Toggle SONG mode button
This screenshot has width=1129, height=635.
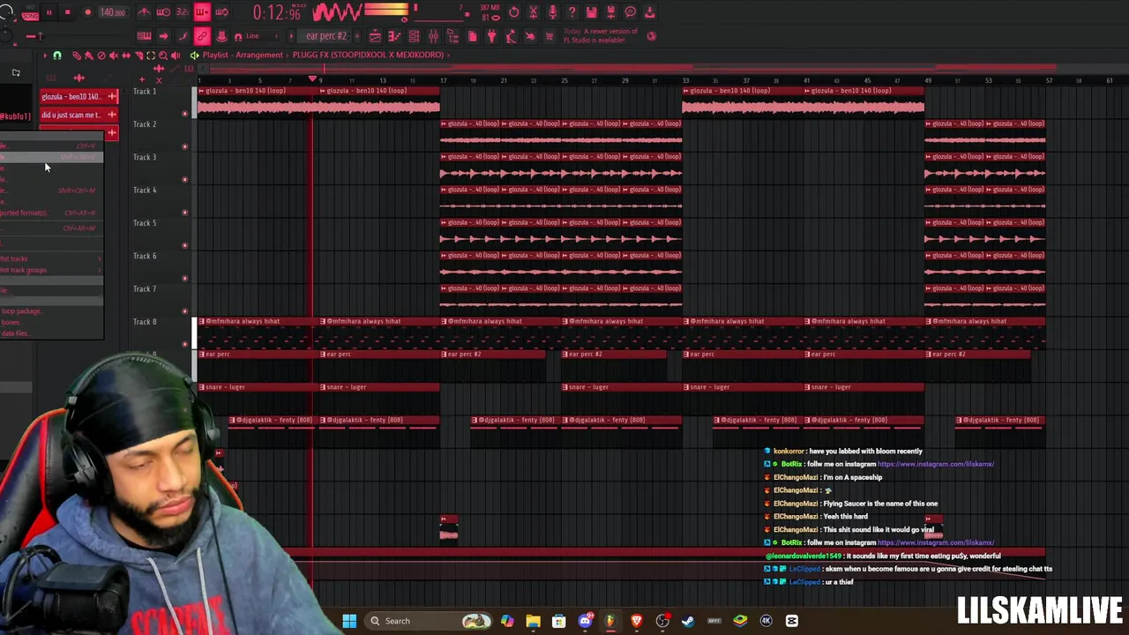pyautogui.click(x=29, y=16)
